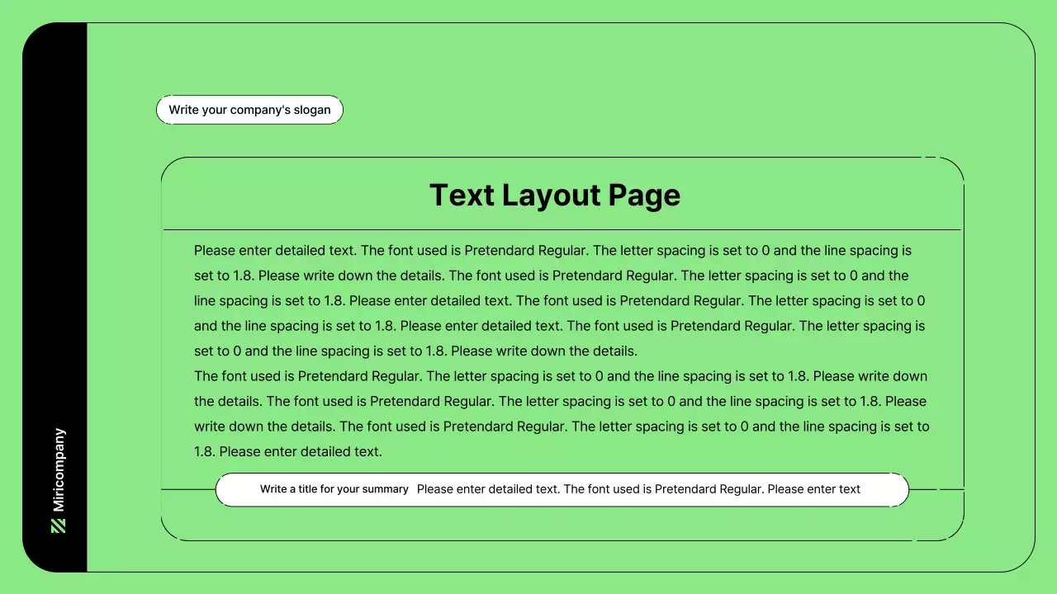Select the summary detail text ending "Please enter text"
Image resolution: width=1057 pixels, height=594 pixels.
click(x=638, y=489)
